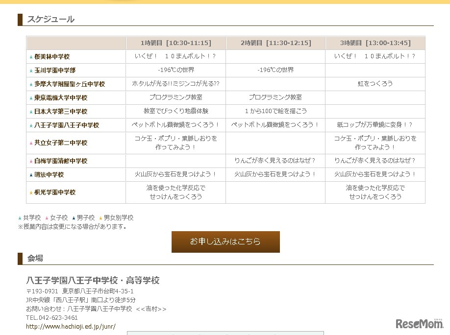
Task: Select the スケジュール section heading
Action: pyautogui.click(x=51, y=19)
